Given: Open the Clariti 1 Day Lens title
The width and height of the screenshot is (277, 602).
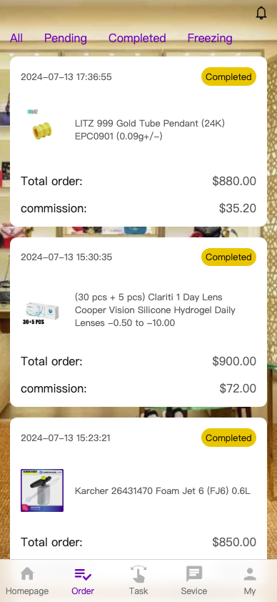Looking at the screenshot, I should tap(155, 310).
